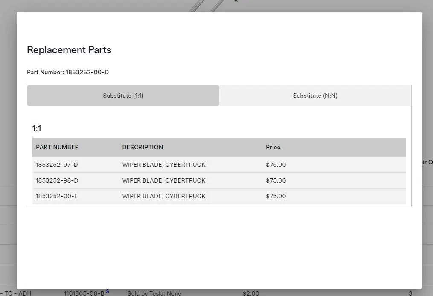
Task: Click the $75.00 price for 1853252-98-D
Action: [x=276, y=180]
